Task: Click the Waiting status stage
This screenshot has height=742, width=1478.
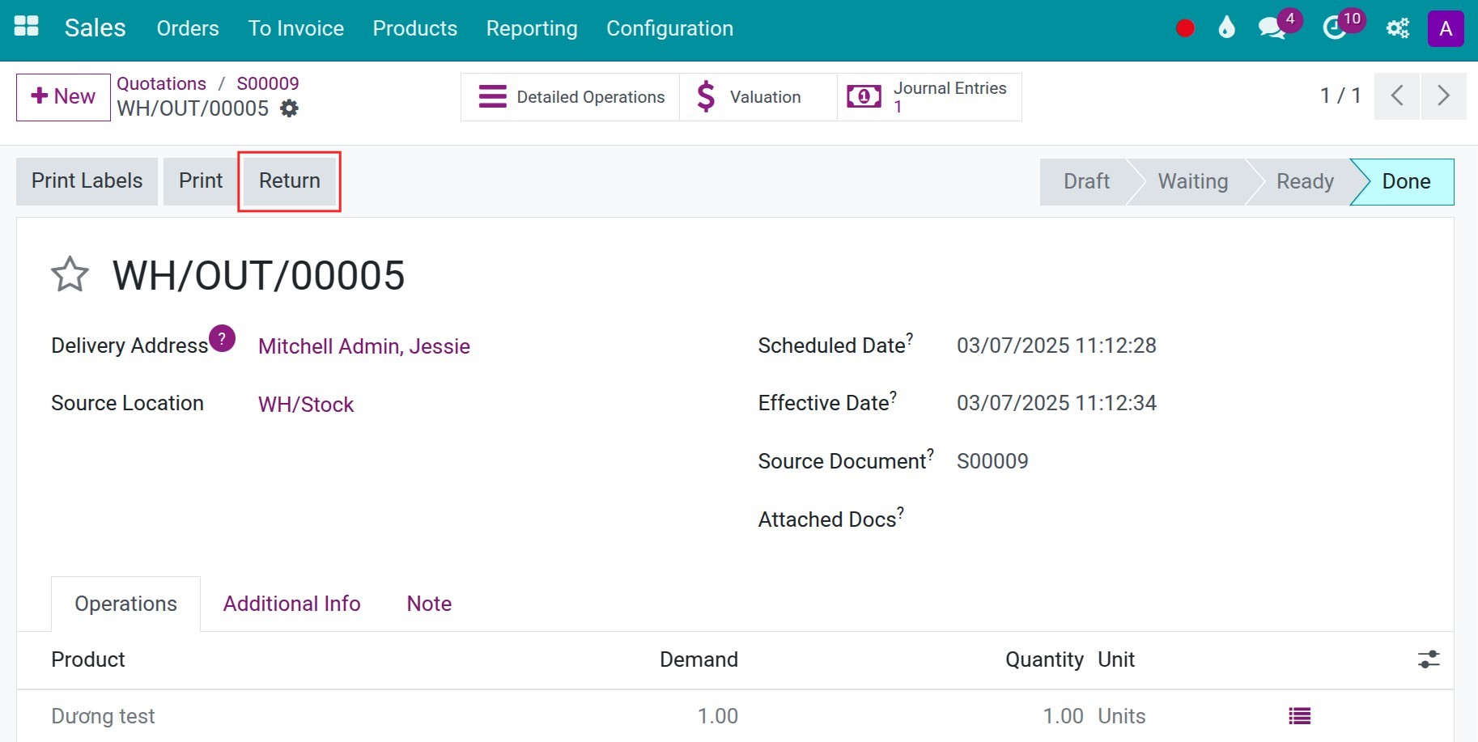Action: pyautogui.click(x=1192, y=181)
